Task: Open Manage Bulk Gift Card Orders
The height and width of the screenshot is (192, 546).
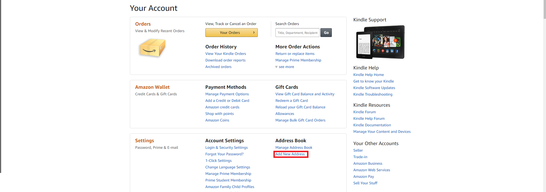Action: [300, 120]
